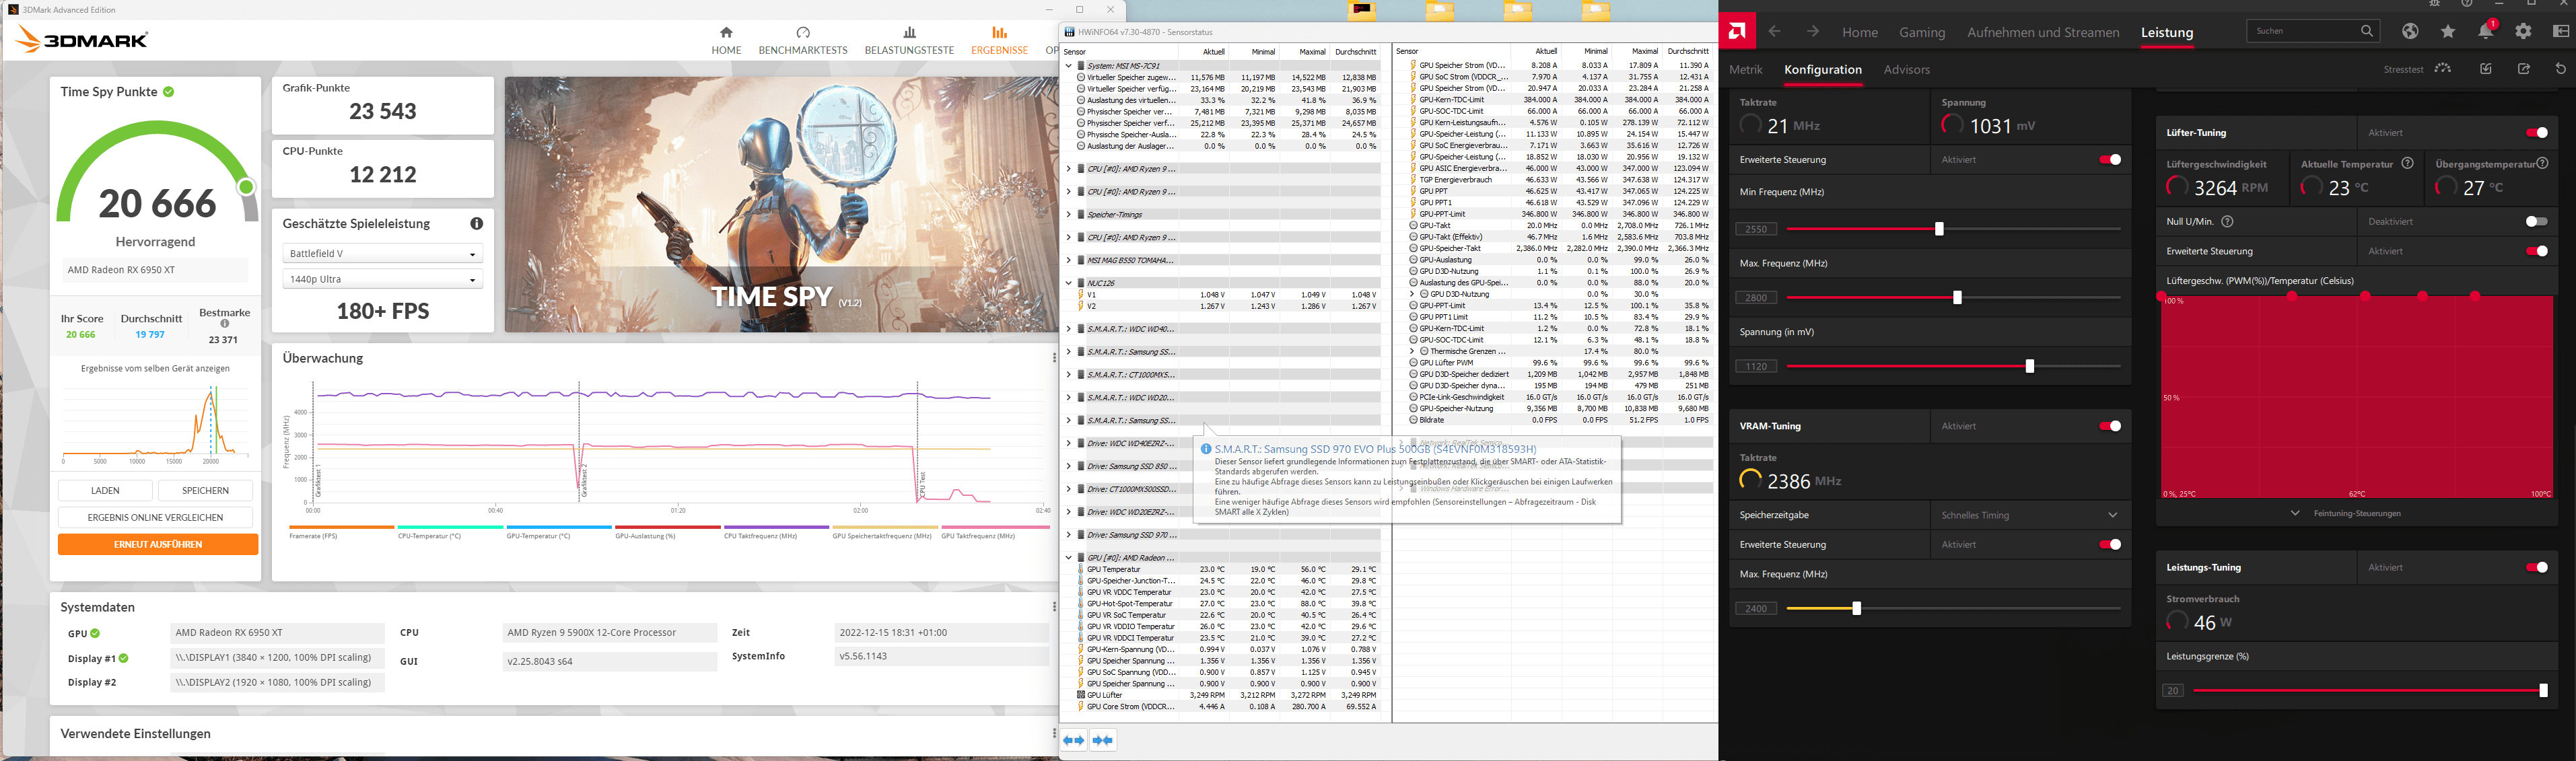The width and height of the screenshot is (2576, 761).
Task: Open Aufnehmen und Streamen tab
Action: [2043, 32]
